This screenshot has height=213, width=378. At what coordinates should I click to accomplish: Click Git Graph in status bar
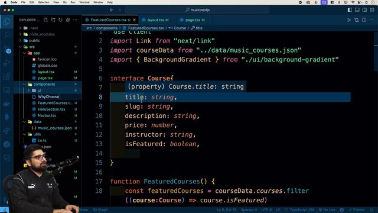click(x=100, y=210)
